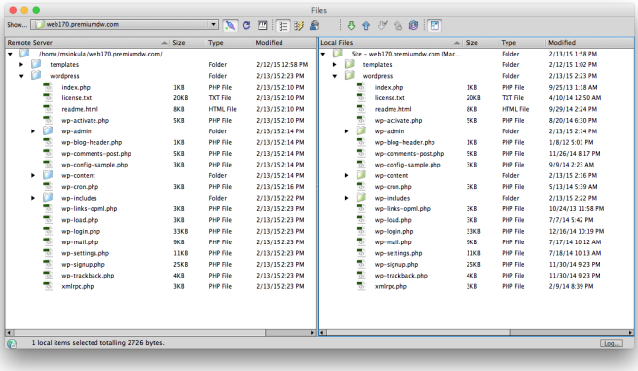Click local wp-content folder icon
The height and width of the screenshot is (371, 638).
(361, 175)
